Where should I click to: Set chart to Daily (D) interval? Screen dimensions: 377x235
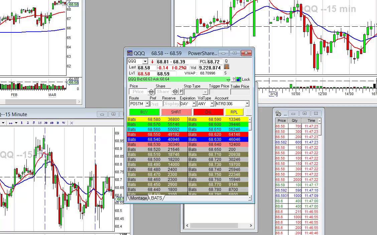coord(58,123)
